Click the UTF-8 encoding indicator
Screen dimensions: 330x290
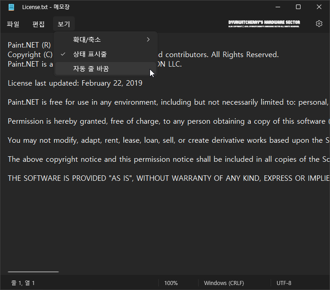click(x=284, y=283)
